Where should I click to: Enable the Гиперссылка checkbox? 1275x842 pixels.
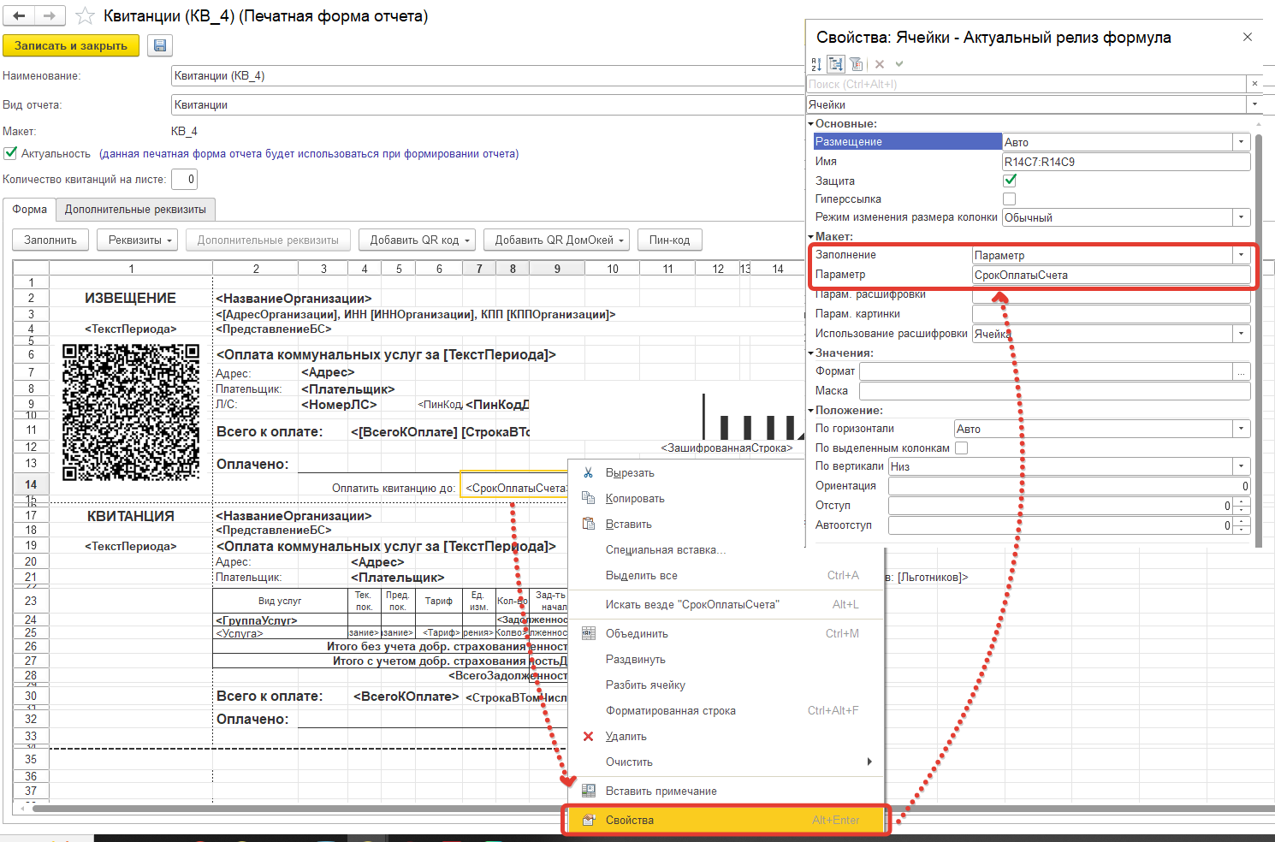coord(1010,199)
